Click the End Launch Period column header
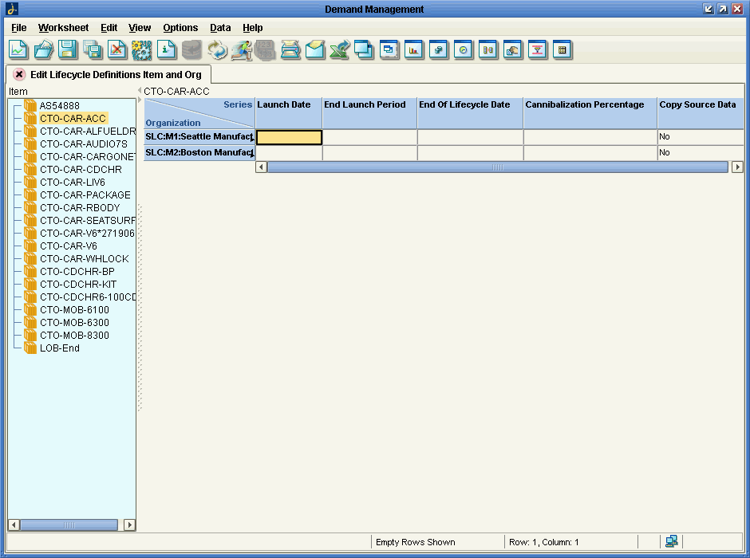This screenshot has width=750, height=558. pos(369,113)
